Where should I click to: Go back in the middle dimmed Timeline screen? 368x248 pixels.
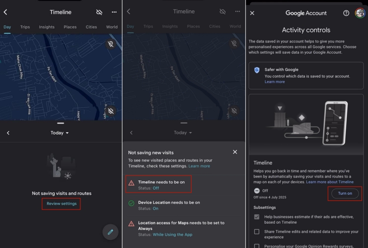point(128,11)
